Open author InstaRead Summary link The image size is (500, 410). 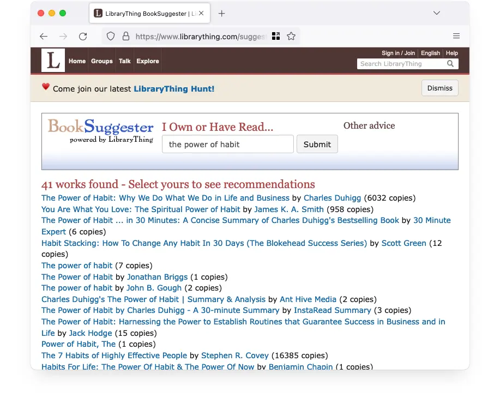pos(332,310)
